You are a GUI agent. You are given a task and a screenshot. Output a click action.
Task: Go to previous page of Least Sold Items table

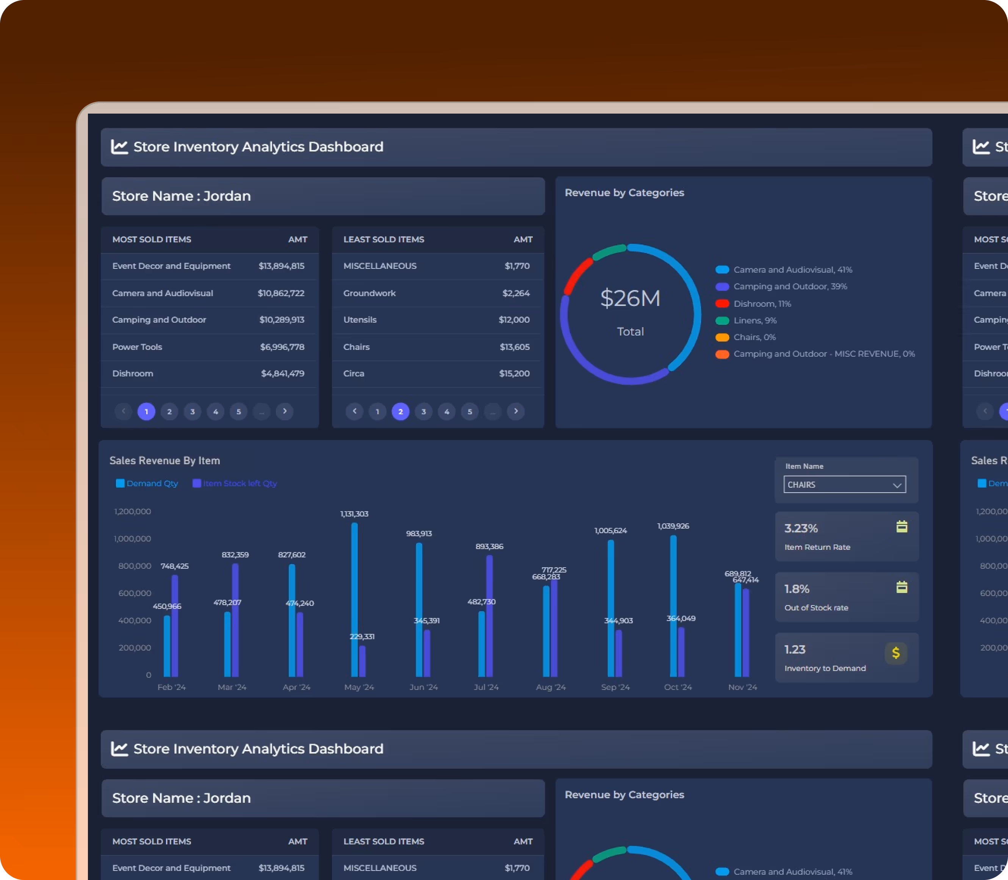(x=354, y=411)
